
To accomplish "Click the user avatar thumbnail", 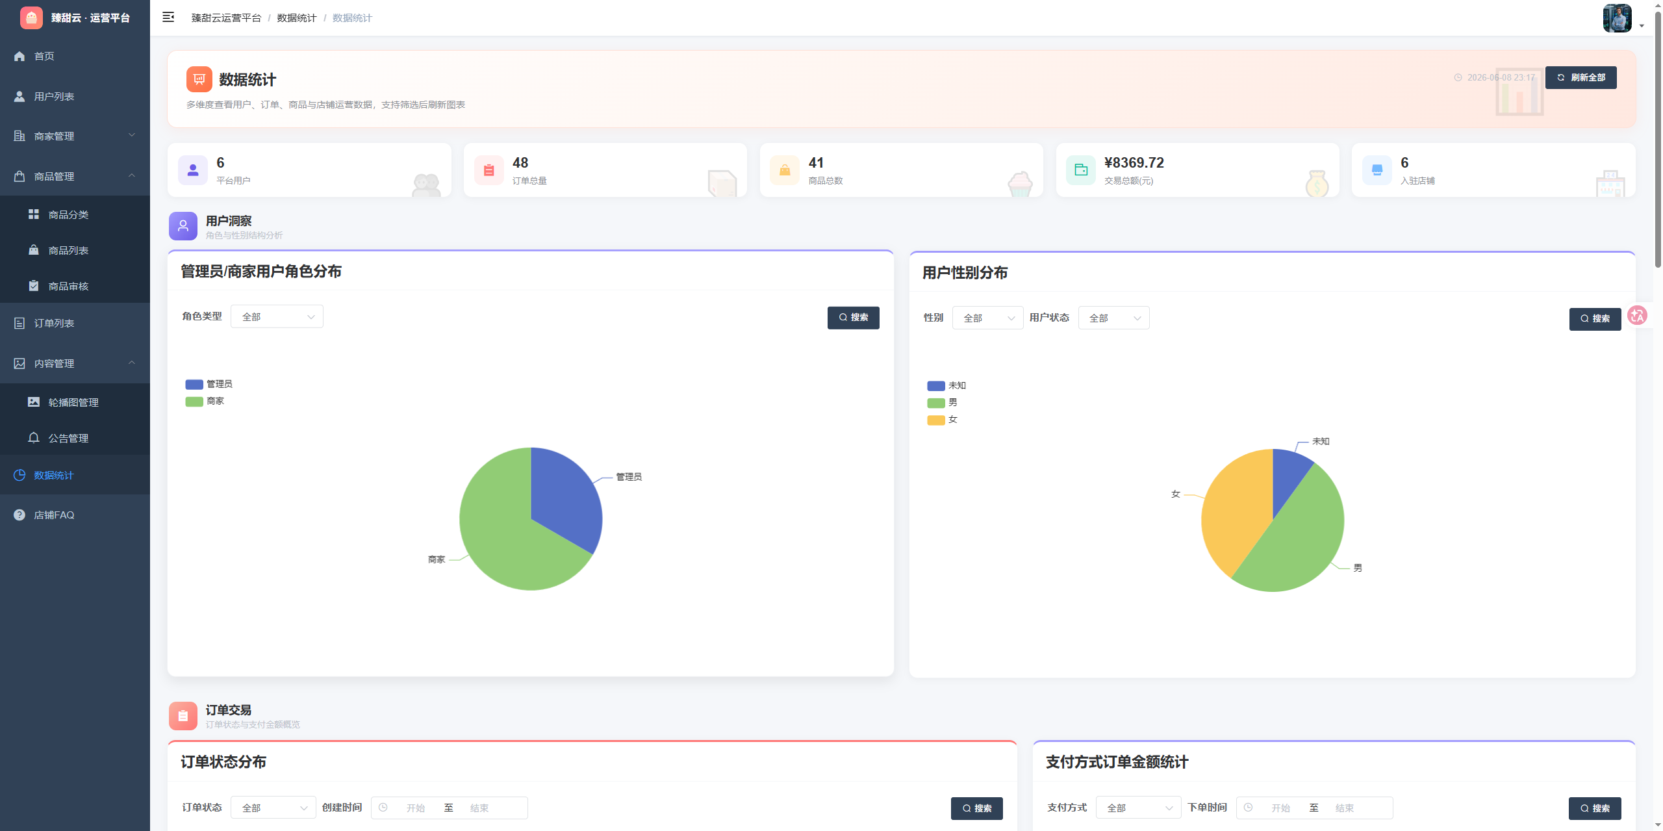I will (1617, 18).
